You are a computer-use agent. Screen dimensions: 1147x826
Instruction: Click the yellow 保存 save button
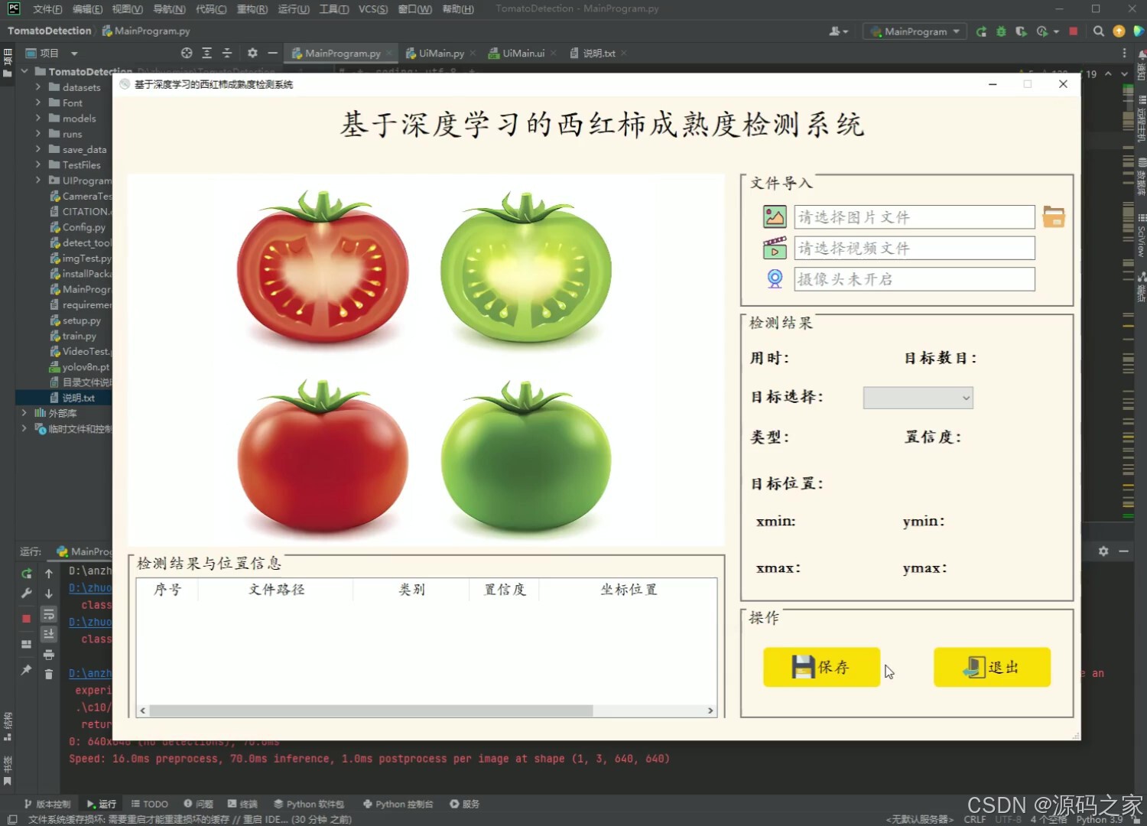coord(821,667)
